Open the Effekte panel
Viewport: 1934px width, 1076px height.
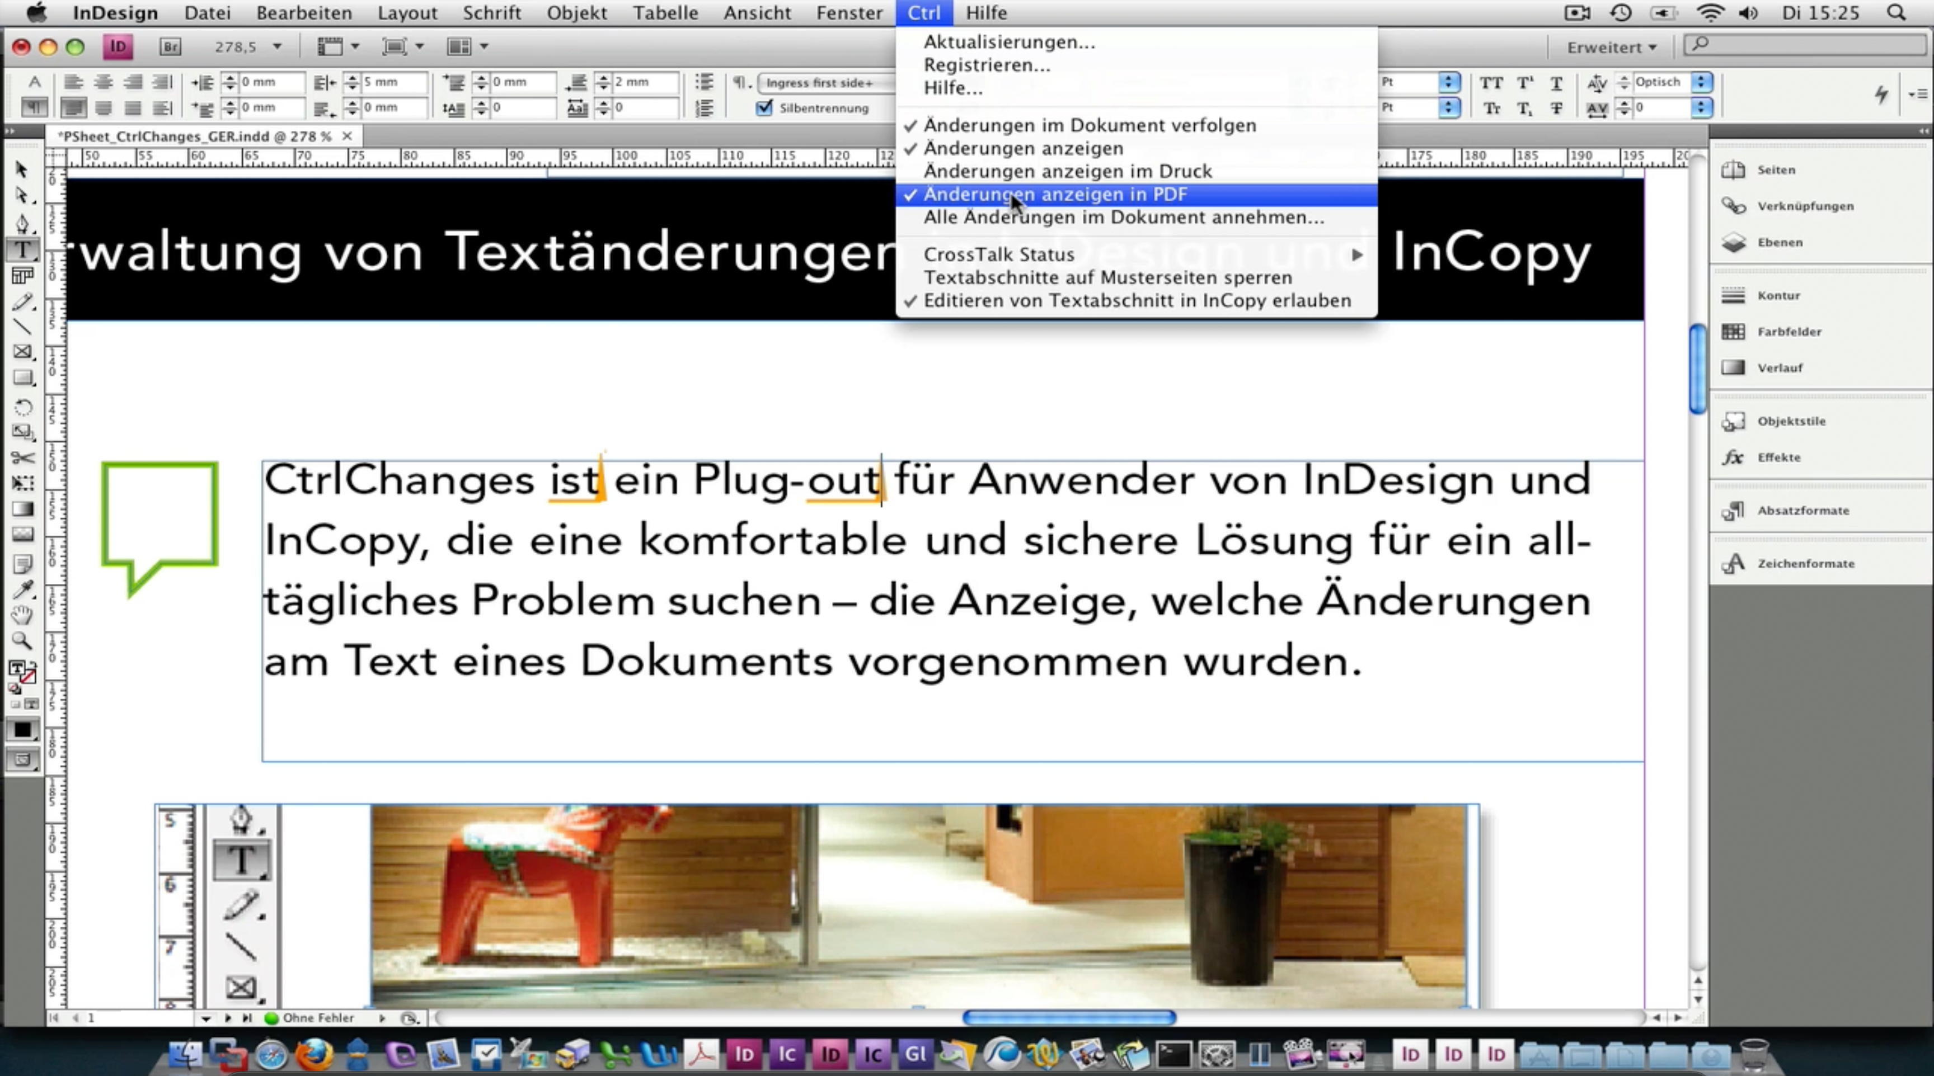[1777, 457]
